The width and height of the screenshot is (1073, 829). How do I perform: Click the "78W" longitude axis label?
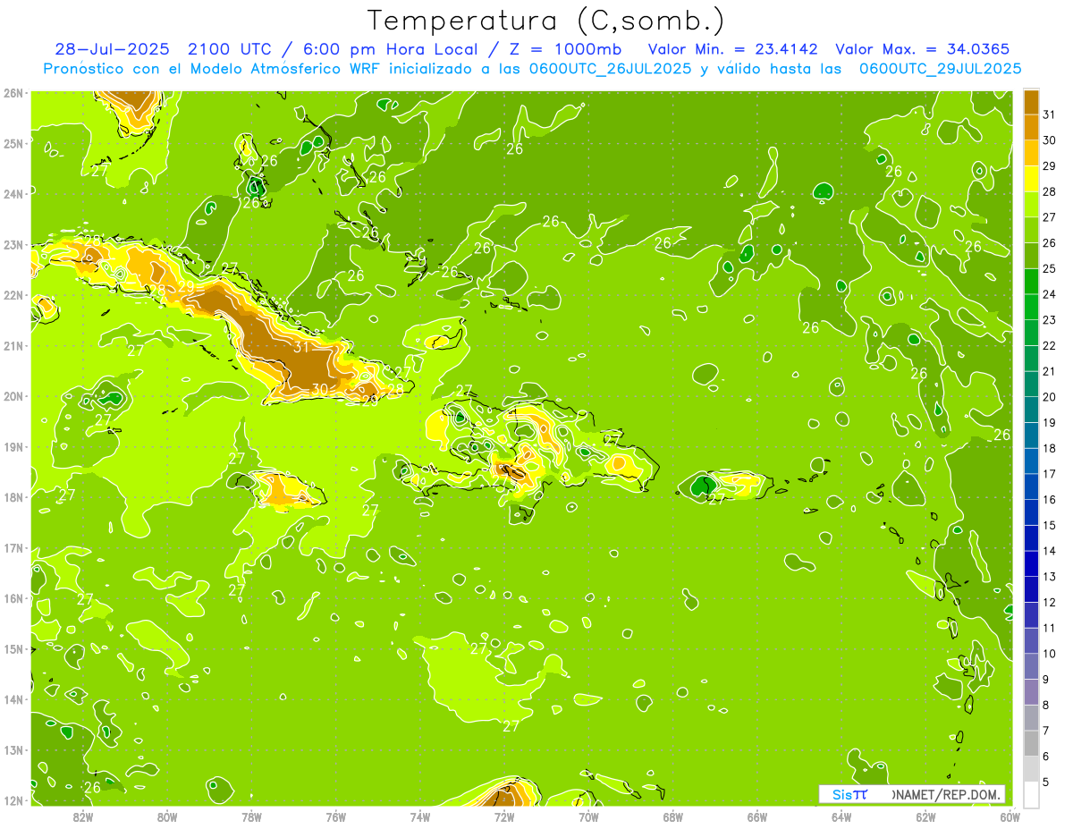click(251, 816)
